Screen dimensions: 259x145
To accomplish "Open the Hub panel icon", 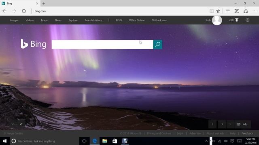I will (x=228, y=11).
